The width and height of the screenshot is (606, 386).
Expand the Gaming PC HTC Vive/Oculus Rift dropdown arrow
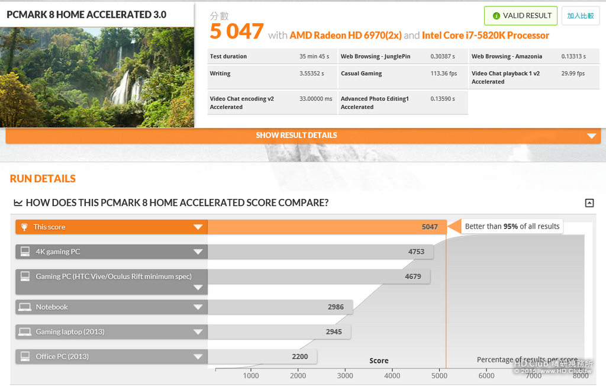click(x=198, y=287)
